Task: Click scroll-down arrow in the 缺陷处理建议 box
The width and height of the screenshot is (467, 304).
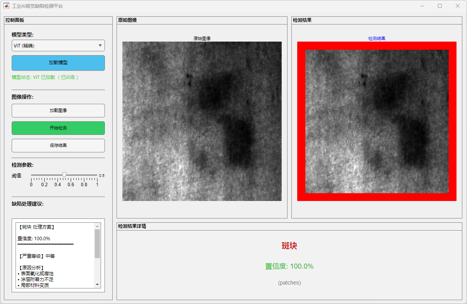Action: coord(97,285)
